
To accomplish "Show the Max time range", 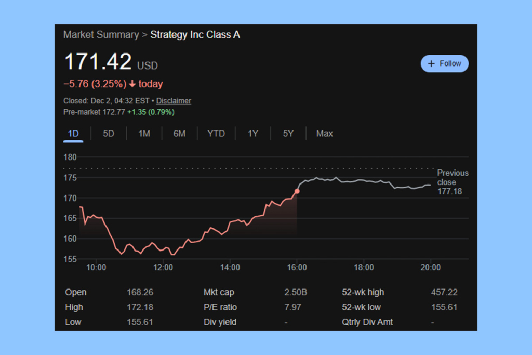I will tap(324, 134).
